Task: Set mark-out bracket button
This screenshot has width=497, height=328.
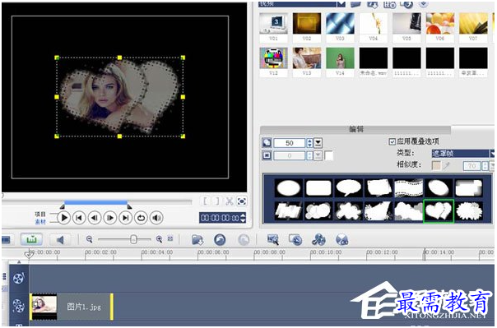Action: [x=217, y=201]
